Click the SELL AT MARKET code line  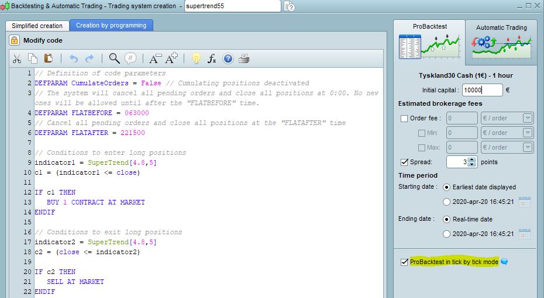(x=75, y=282)
